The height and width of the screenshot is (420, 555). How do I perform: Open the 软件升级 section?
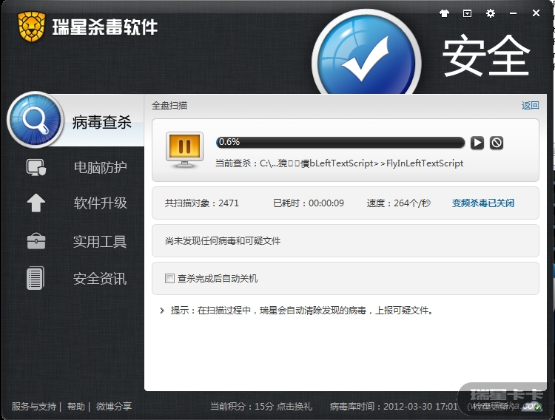100,203
